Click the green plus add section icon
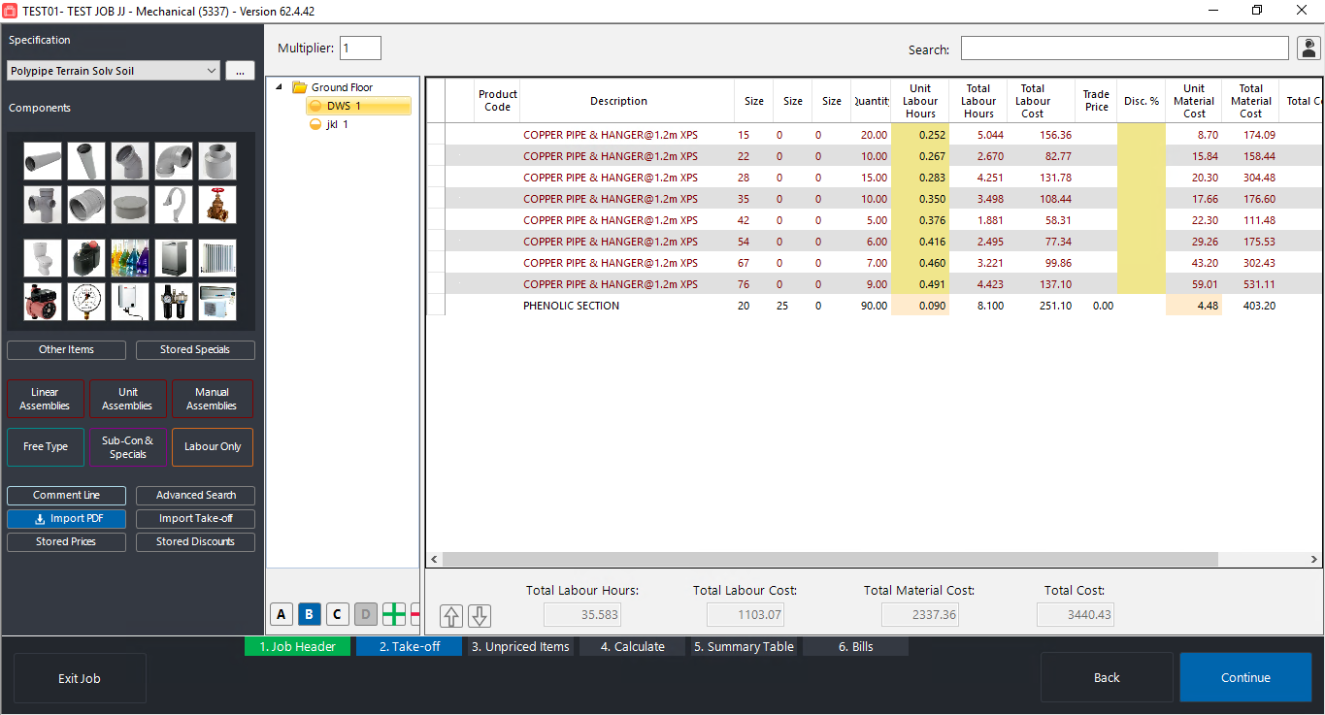The image size is (1325, 715). [393, 614]
